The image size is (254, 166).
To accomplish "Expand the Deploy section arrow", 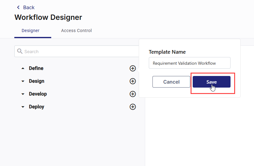I will pos(23,107).
